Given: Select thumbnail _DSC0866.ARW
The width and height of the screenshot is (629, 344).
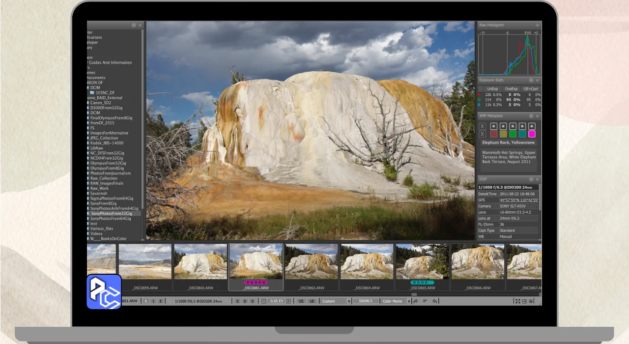Looking at the screenshot, I should click(478, 266).
